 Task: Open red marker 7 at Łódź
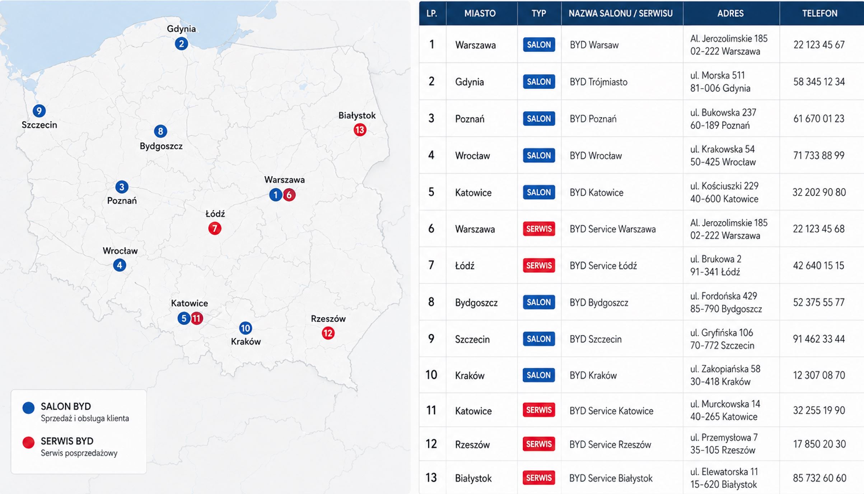(x=215, y=228)
